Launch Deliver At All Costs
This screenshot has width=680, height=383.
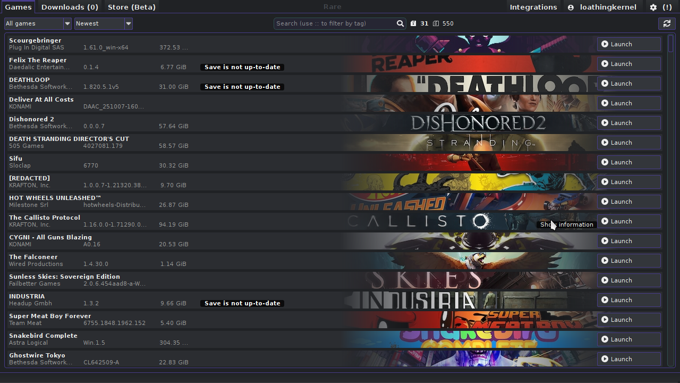click(x=629, y=103)
